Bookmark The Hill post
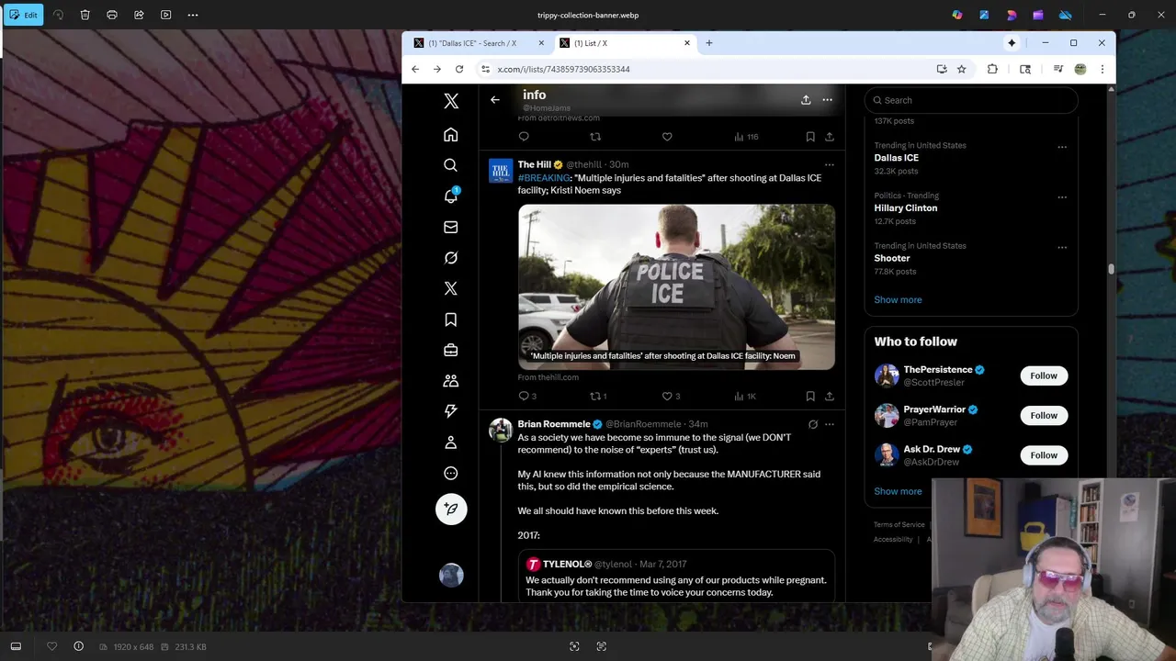The width and height of the screenshot is (1176, 661). tap(810, 396)
